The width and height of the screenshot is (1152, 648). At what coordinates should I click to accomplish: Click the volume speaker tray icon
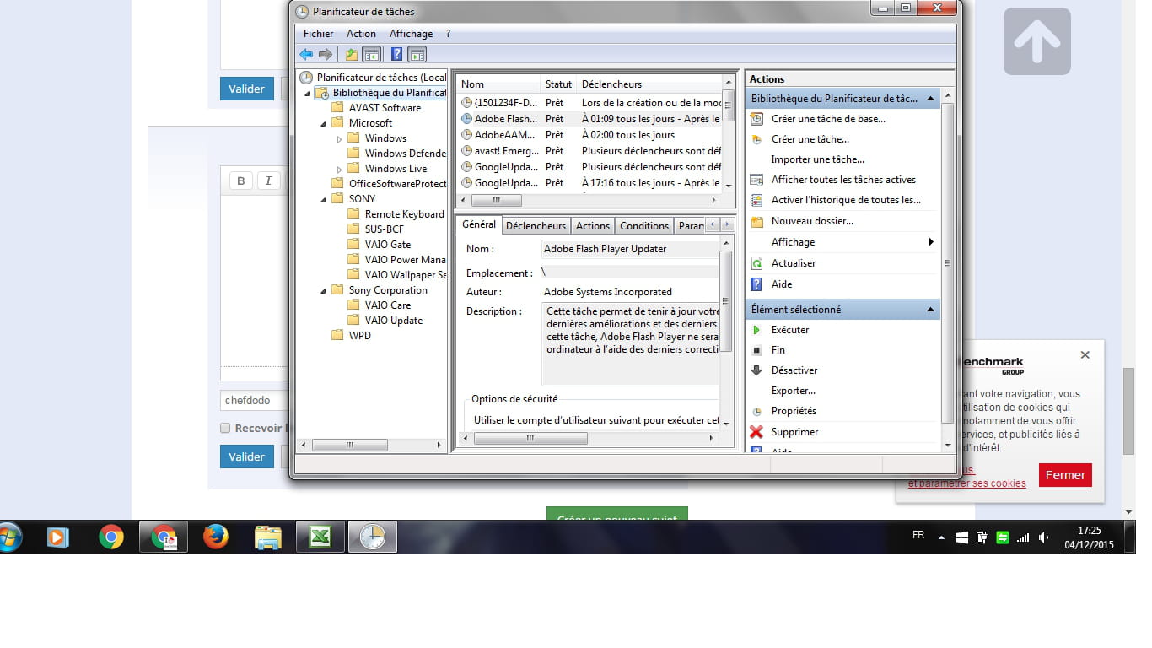click(1044, 537)
